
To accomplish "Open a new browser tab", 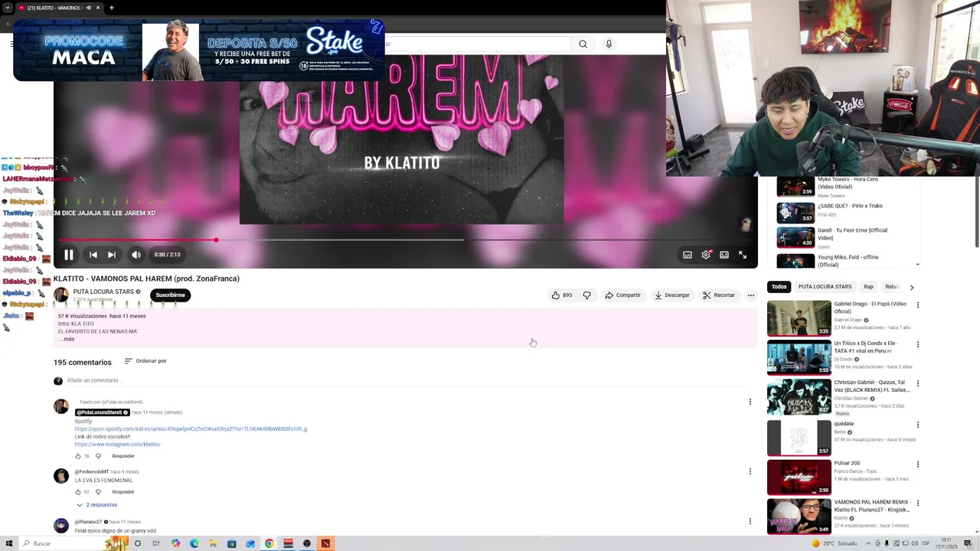I will [x=111, y=8].
